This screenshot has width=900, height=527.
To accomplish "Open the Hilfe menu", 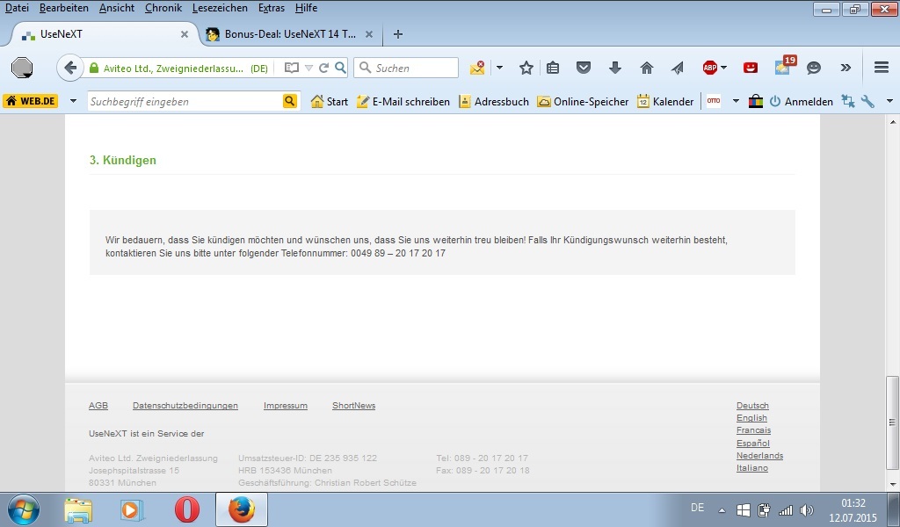I will pyautogui.click(x=306, y=8).
